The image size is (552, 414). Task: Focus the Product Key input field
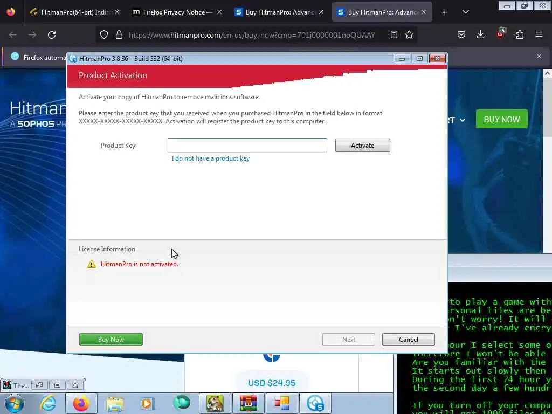(x=247, y=146)
